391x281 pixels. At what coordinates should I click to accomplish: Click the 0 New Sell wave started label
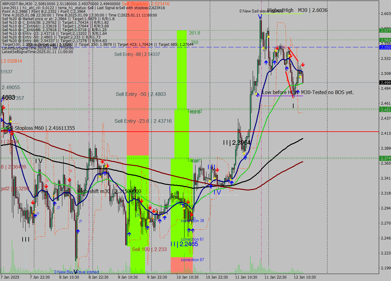click(261, 11)
